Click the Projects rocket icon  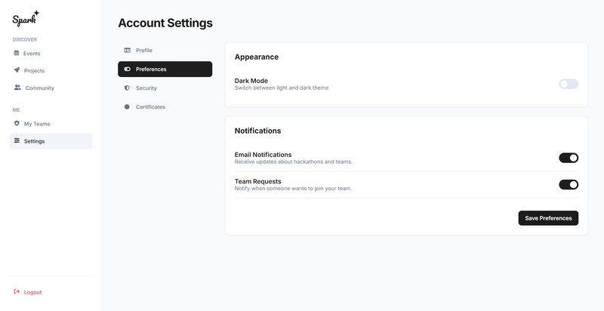pyautogui.click(x=17, y=70)
